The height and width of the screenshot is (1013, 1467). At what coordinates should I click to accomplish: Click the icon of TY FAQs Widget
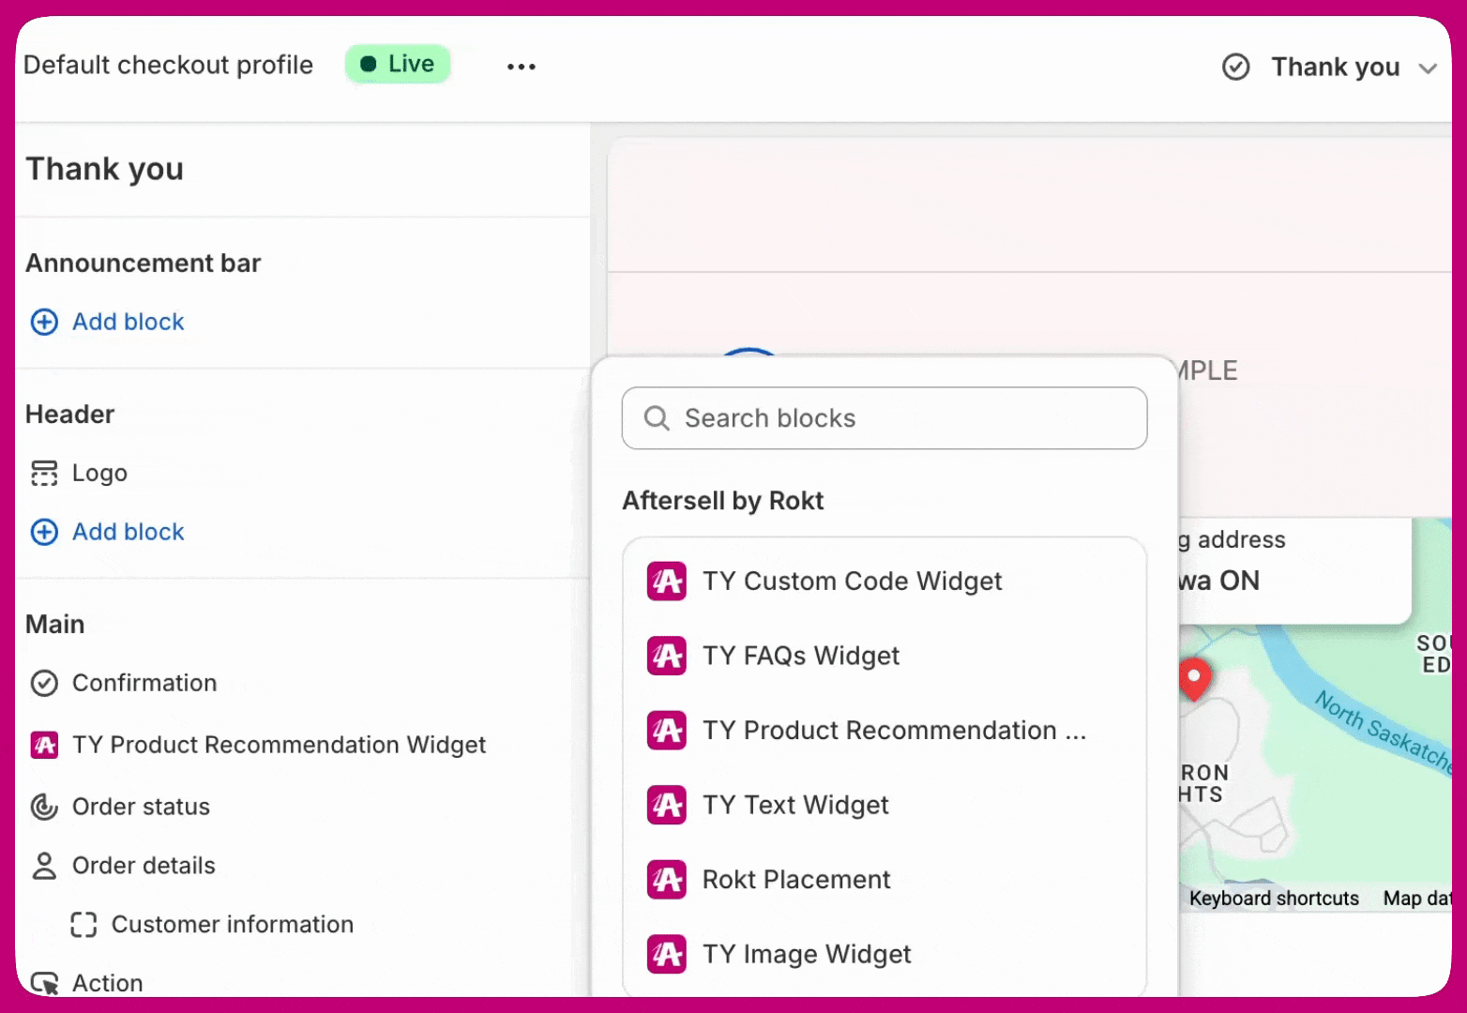pyautogui.click(x=667, y=656)
